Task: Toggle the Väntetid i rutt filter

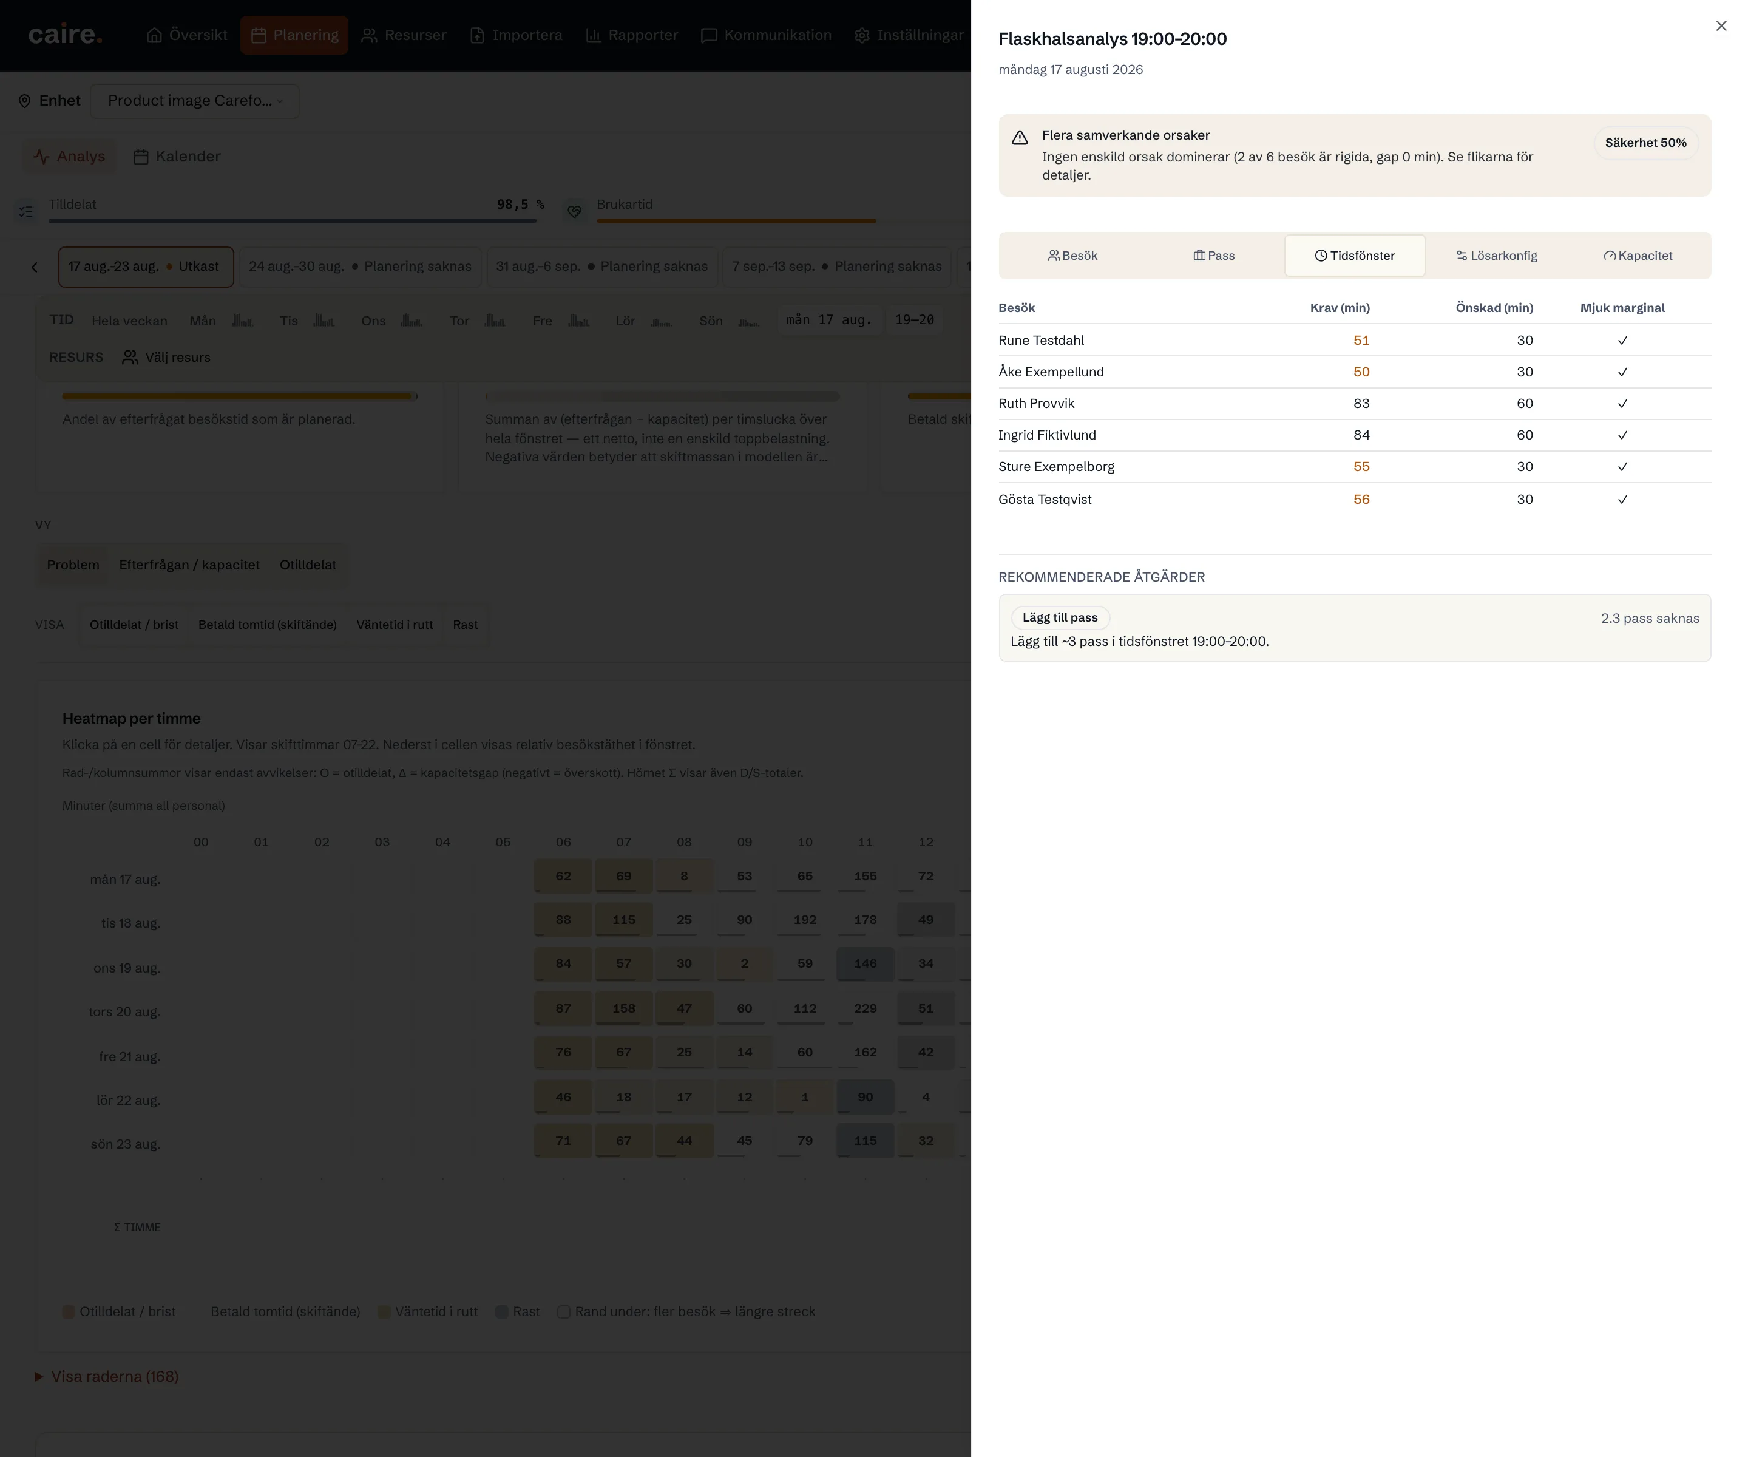Action: pos(395,625)
